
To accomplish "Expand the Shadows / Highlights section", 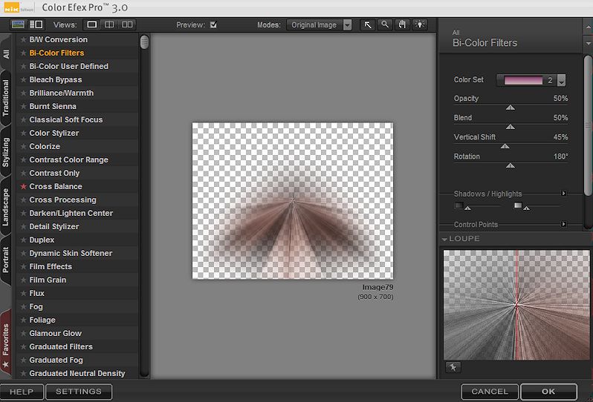I will tap(564, 194).
